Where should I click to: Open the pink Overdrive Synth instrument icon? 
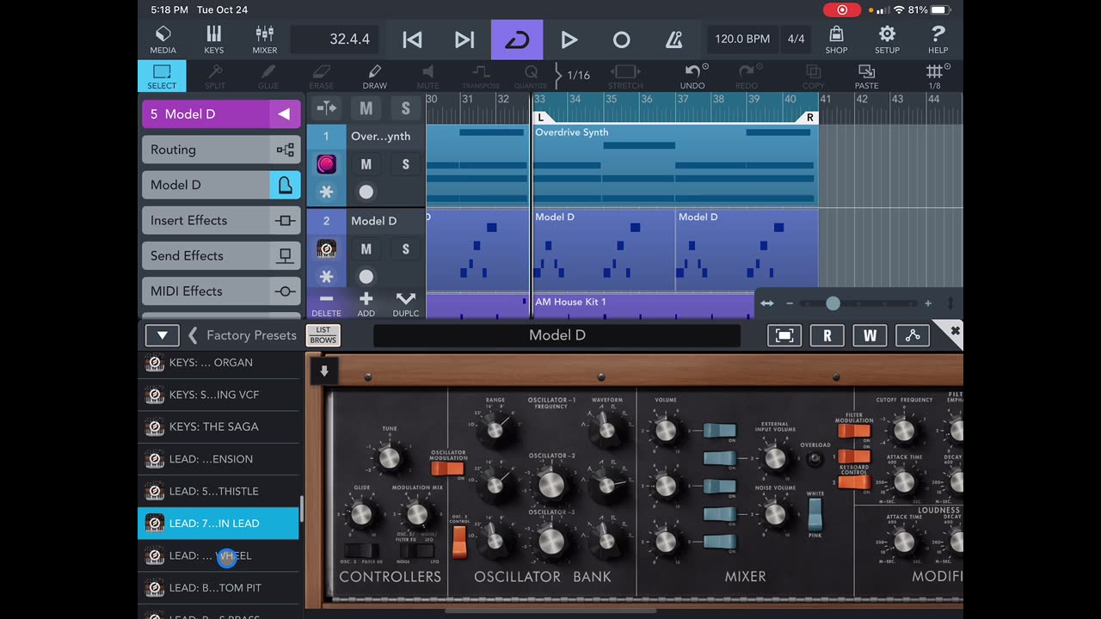pyautogui.click(x=327, y=164)
